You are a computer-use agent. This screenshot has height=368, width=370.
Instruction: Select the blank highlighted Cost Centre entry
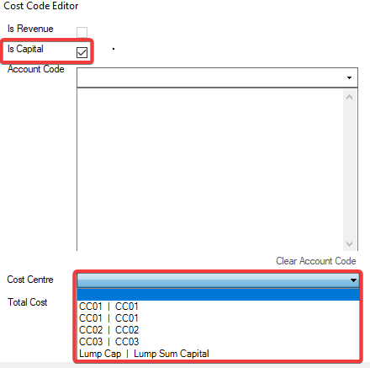(x=218, y=295)
